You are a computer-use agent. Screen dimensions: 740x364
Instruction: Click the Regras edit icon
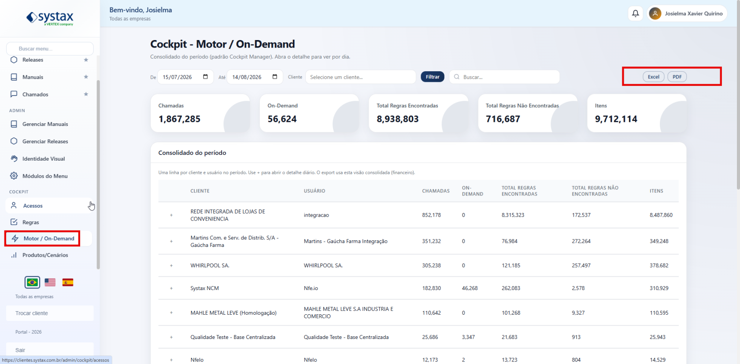(x=14, y=222)
